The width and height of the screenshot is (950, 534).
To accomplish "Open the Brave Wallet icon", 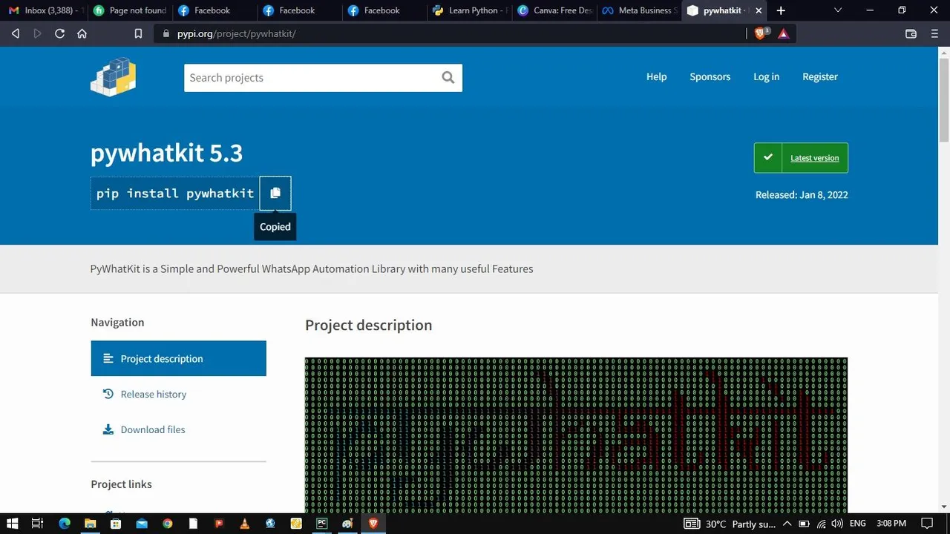I will click(911, 33).
